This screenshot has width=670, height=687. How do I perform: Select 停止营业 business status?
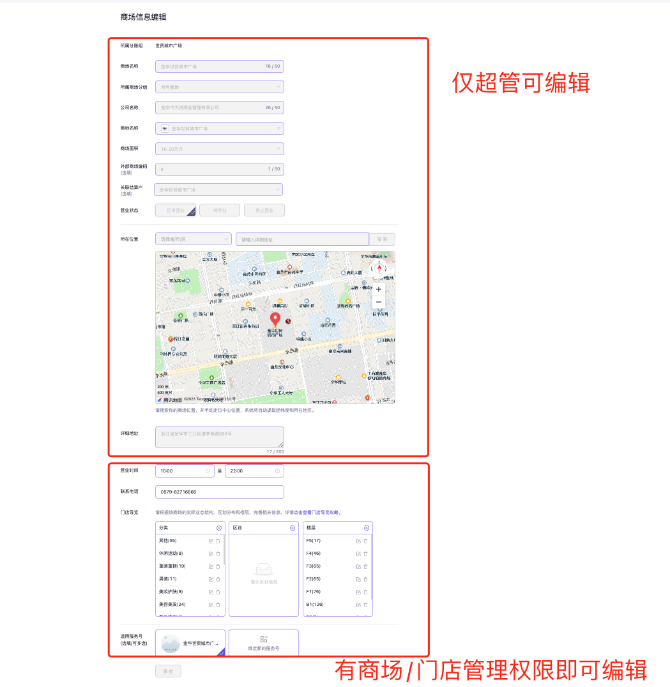pyautogui.click(x=264, y=210)
